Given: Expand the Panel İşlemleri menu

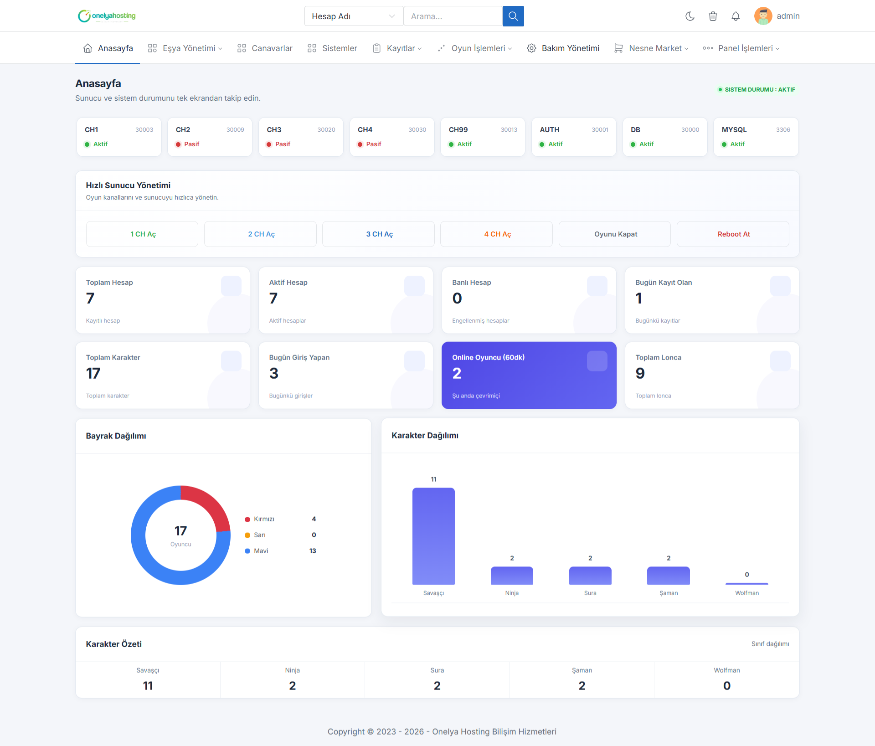Looking at the screenshot, I should click(741, 48).
